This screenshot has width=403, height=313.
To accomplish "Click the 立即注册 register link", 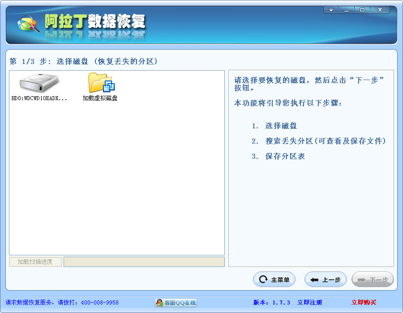I will (309, 303).
